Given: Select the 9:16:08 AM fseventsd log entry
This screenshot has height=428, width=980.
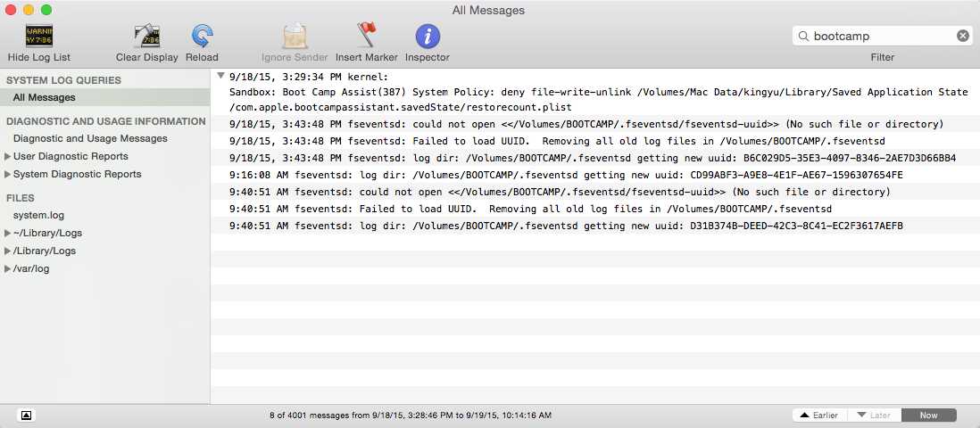Looking at the screenshot, I should click(x=566, y=175).
